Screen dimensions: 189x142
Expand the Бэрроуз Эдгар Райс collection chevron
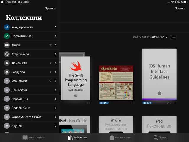coord(56,117)
